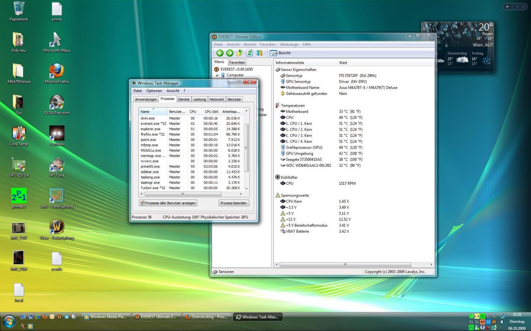This screenshot has width=531, height=331.
Task: Switch to Favoriten tab in EVEREST sidebar
Action: click(x=237, y=62)
